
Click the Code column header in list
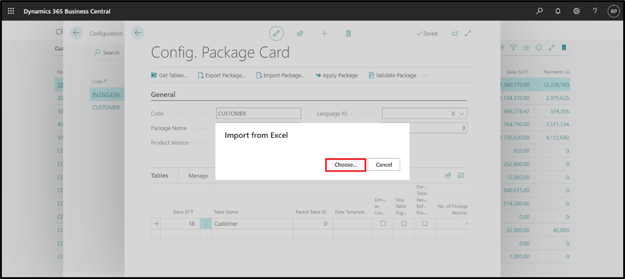99,81
